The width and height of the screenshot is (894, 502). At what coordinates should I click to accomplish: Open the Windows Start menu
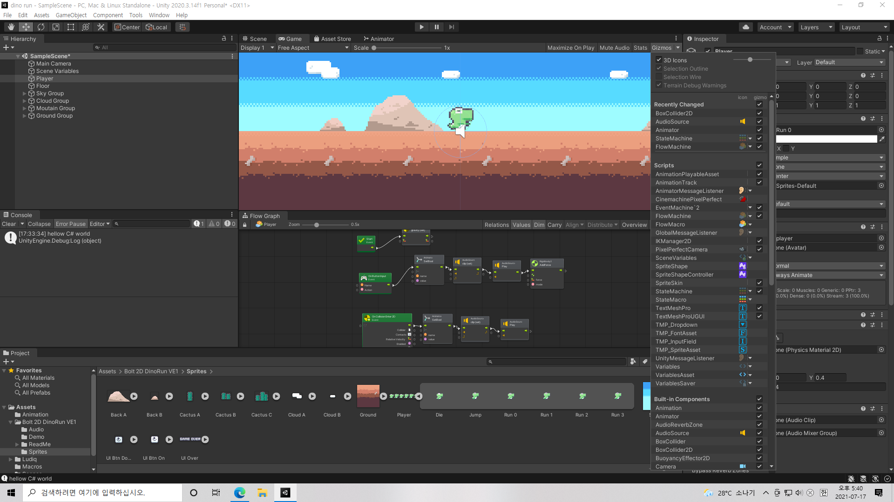(x=11, y=493)
